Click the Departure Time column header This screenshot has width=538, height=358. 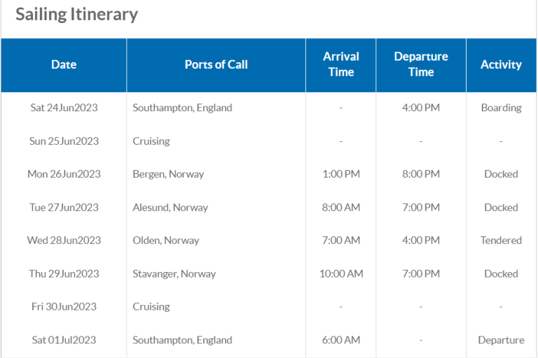(x=421, y=65)
